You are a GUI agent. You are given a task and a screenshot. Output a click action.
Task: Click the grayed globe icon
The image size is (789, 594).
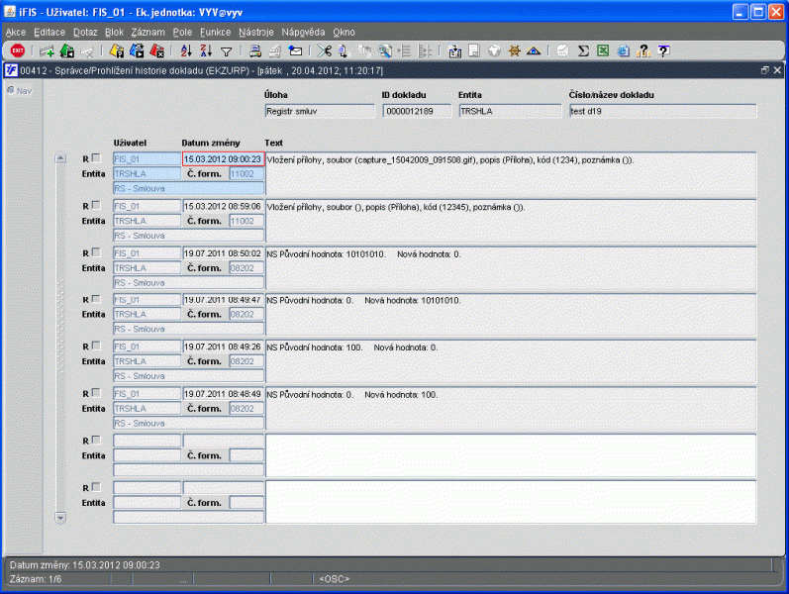(x=495, y=50)
